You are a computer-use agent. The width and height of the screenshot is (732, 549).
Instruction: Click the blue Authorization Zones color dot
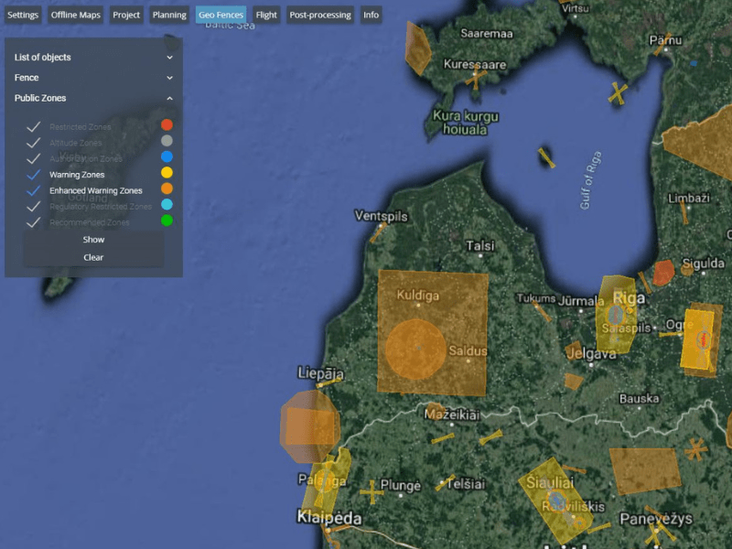(167, 156)
